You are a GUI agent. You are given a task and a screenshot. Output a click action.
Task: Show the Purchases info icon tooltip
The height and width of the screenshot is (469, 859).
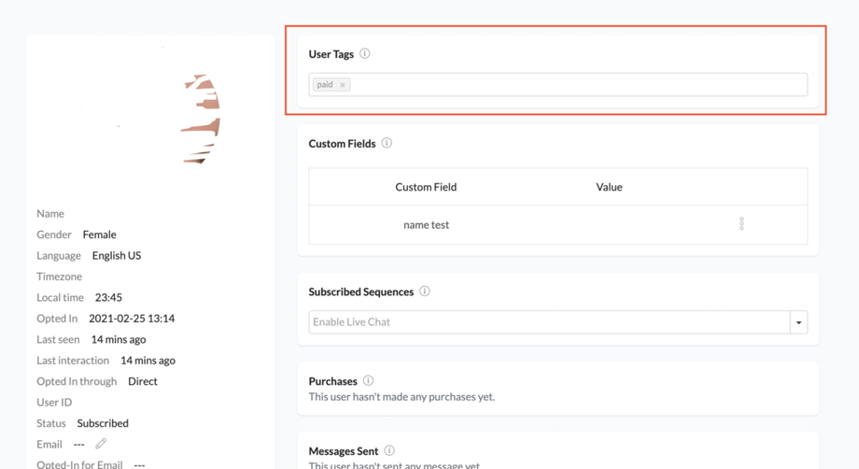368,381
